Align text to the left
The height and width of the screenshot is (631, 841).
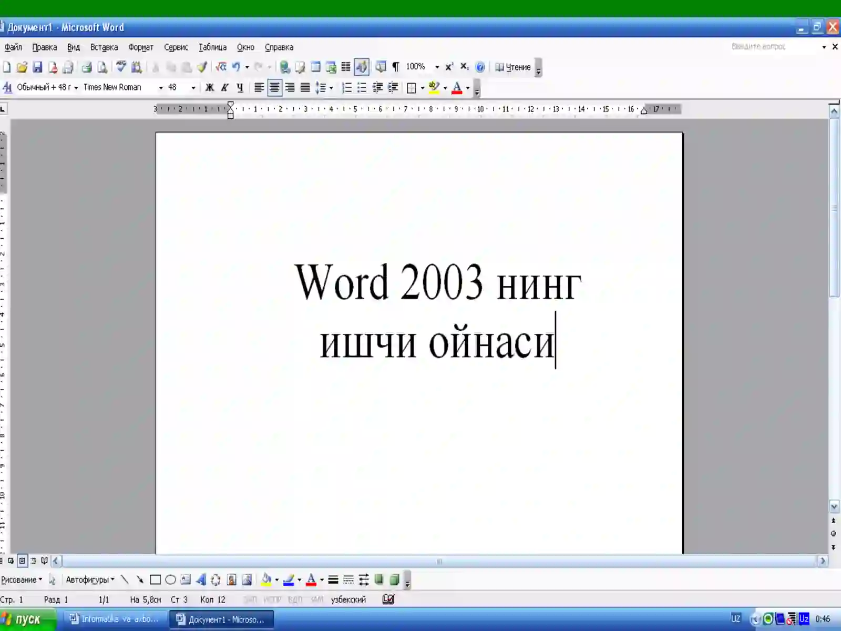click(259, 88)
